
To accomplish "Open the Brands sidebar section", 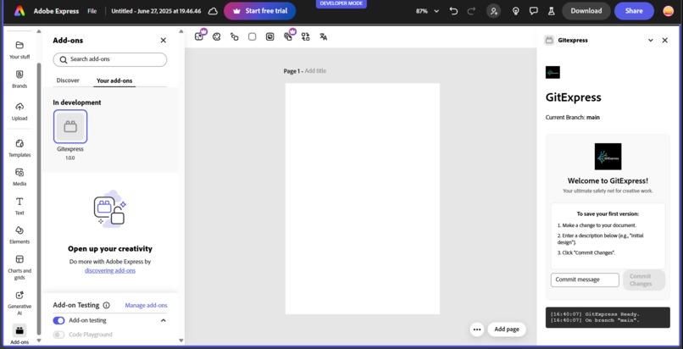I will click(x=19, y=79).
